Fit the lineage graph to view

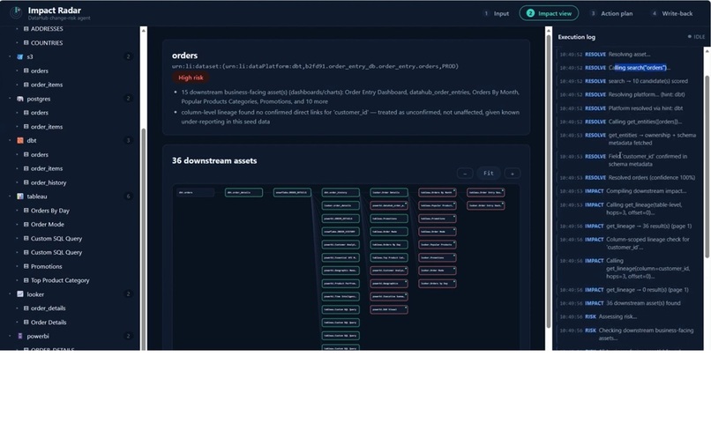pos(489,174)
